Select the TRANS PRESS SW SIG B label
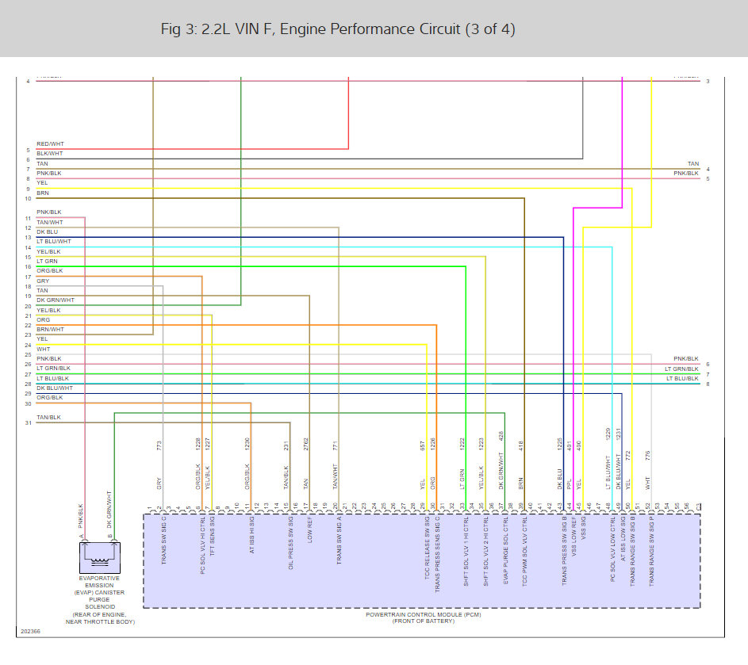The width and height of the screenshot is (748, 665). point(564,551)
